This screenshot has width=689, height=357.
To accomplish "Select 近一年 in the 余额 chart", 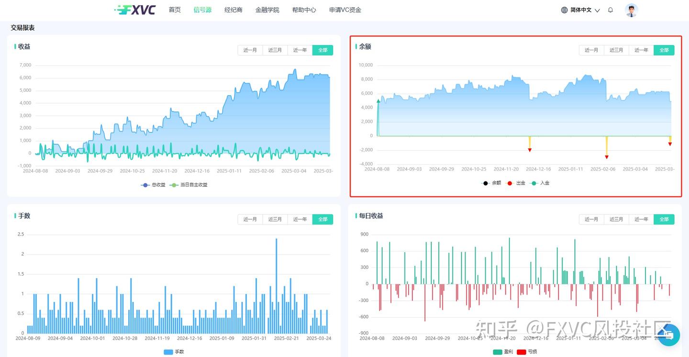I will pyautogui.click(x=641, y=50).
